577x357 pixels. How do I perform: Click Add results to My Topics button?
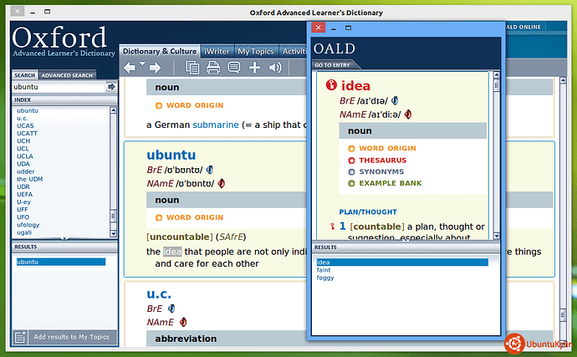point(71,337)
